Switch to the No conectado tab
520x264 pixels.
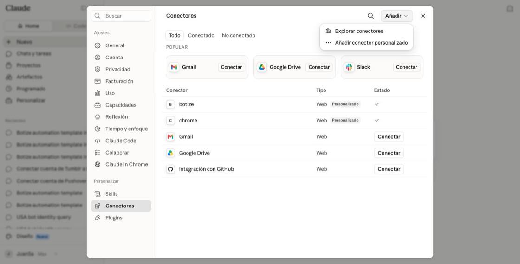pyautogui.click(x=239, y=35)
